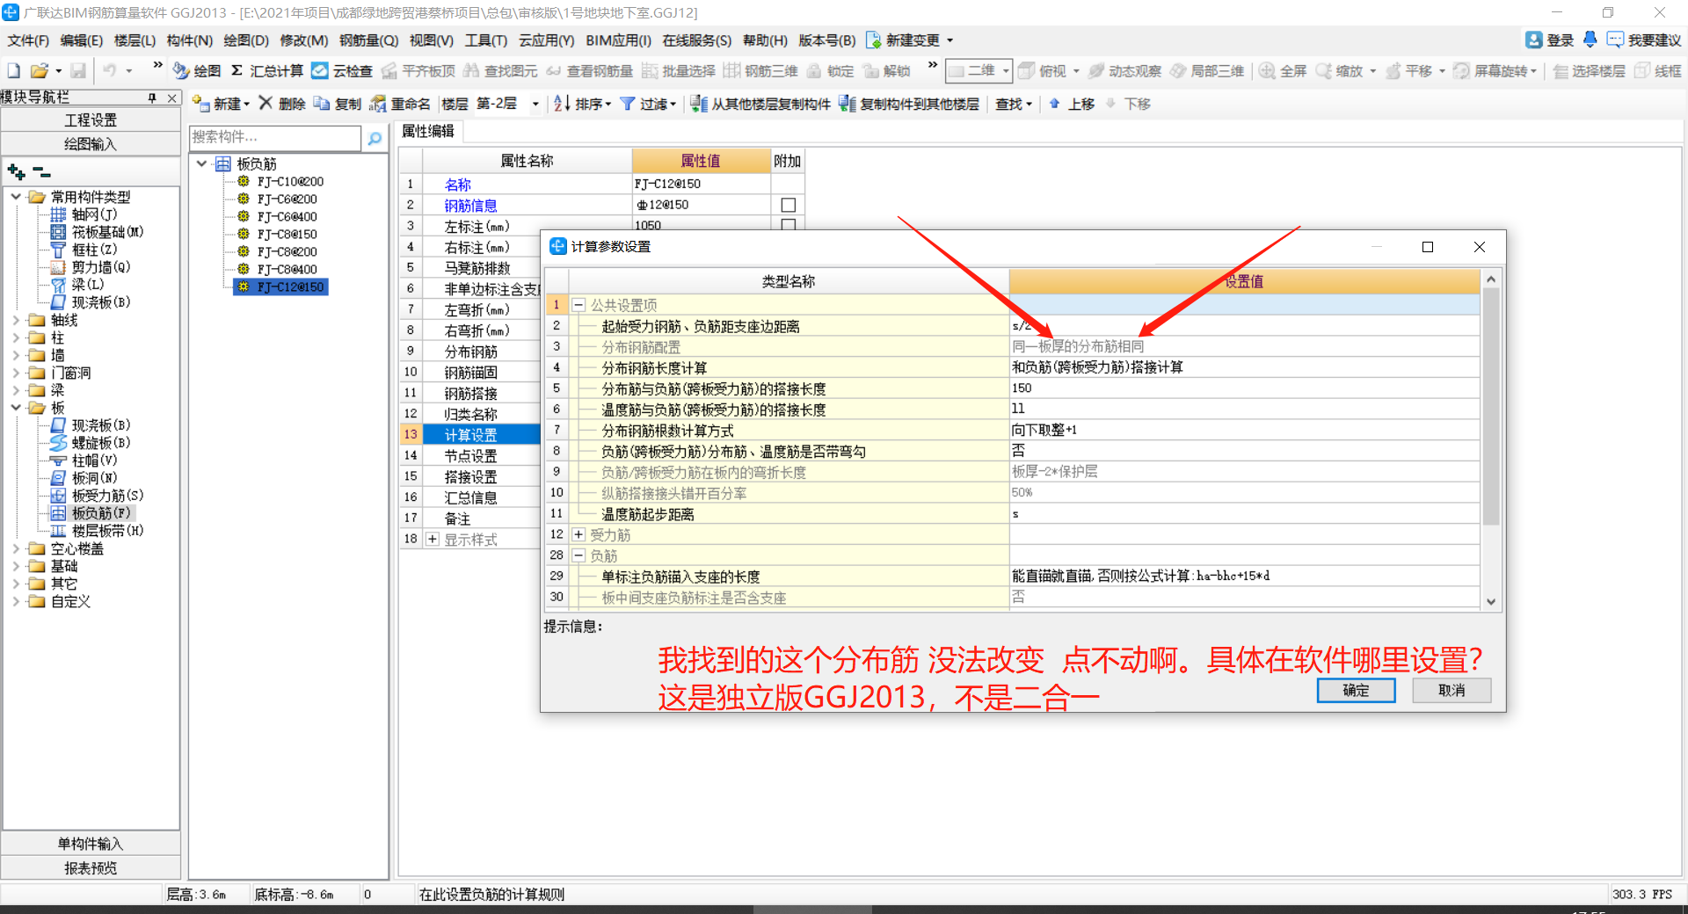Open the BIM应用(I) menu
This screenshot has height=914, width=1688.
618,40
